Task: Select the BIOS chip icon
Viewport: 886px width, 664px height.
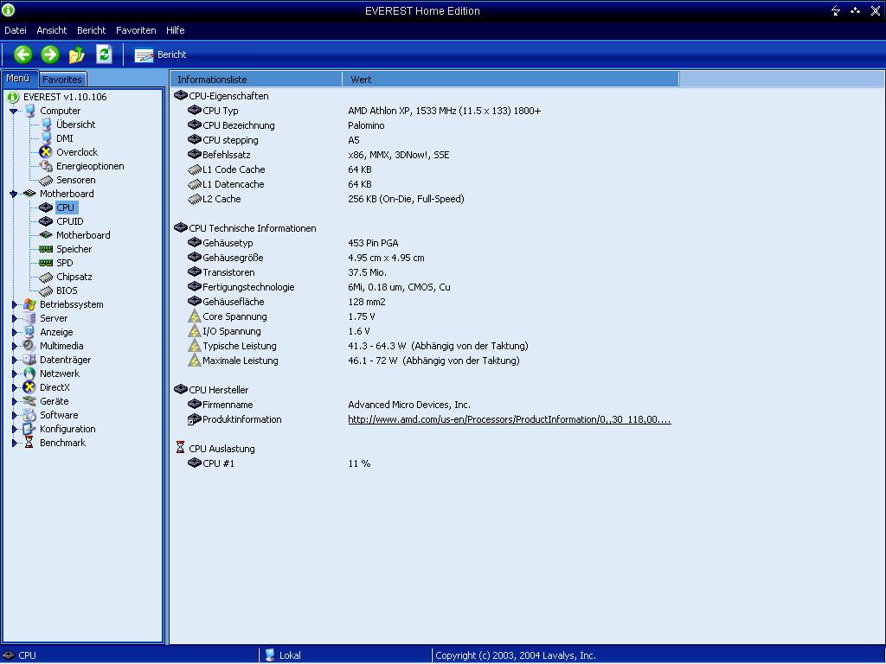Action: 46,290
